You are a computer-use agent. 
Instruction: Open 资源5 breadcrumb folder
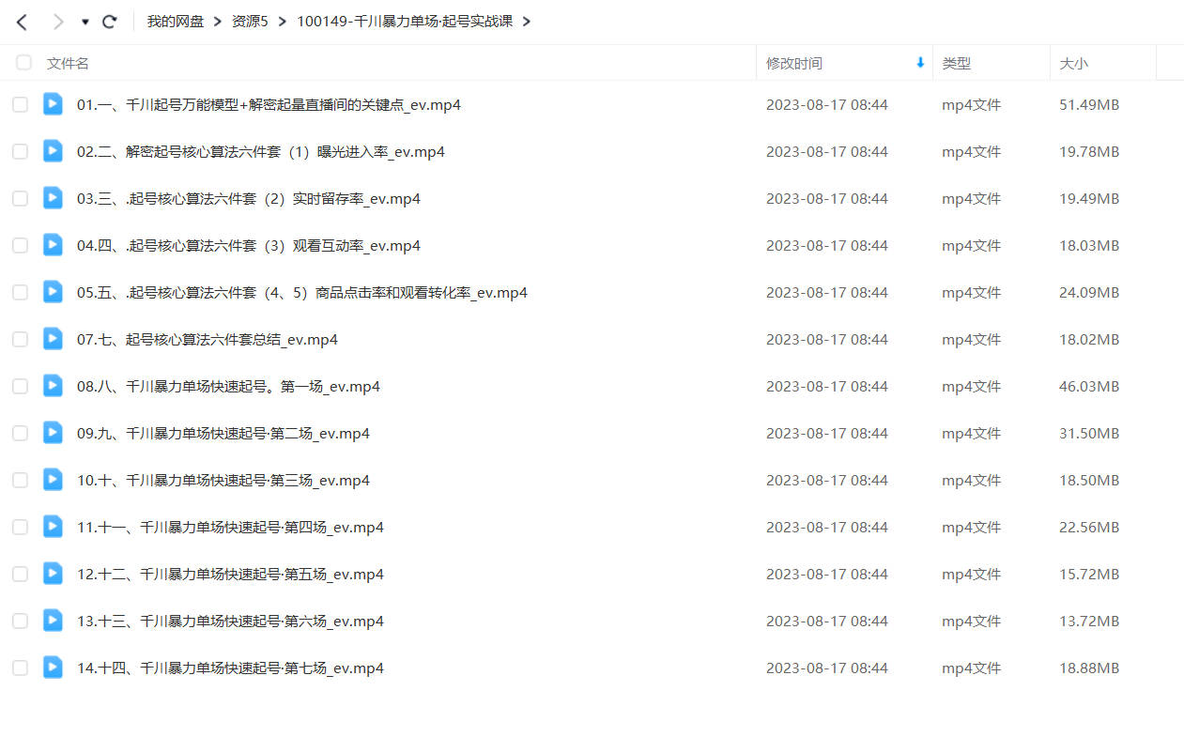(250, 22)
